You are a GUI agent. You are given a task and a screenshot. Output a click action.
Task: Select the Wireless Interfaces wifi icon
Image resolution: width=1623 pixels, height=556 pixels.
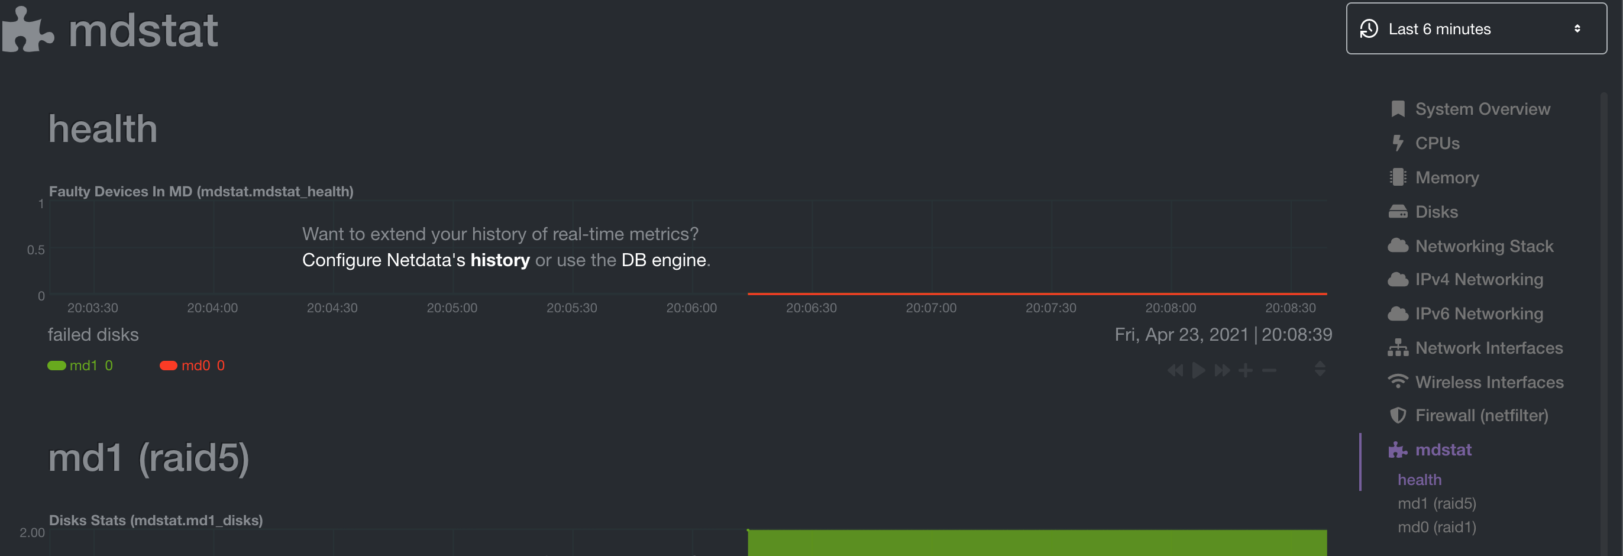1399,382
